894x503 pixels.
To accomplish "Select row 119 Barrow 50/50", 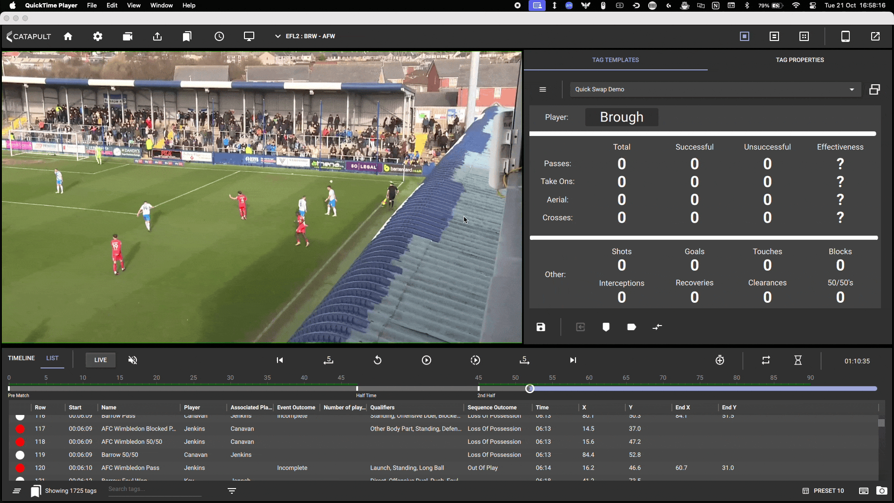I will pyautogui.click(x=443, y=455).
